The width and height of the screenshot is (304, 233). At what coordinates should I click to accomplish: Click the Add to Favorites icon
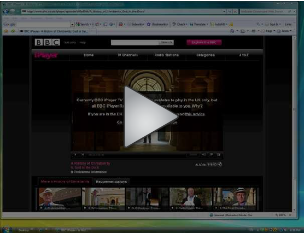point(13,31)
